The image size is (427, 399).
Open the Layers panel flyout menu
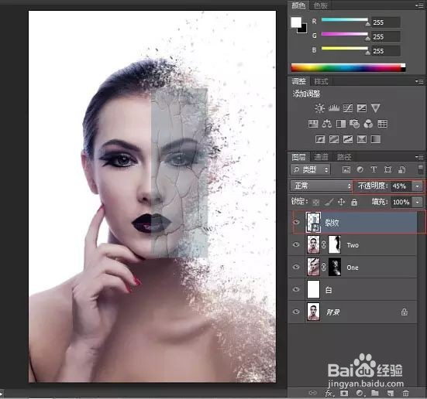pyautogui.click(x=419, y=157)
